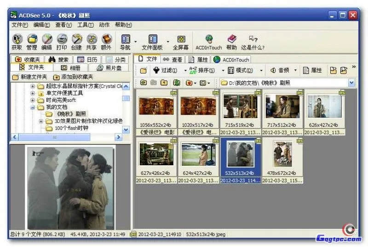Click the 音频 audio toolbar button
The image size is (368, 247).
[280, 70]
